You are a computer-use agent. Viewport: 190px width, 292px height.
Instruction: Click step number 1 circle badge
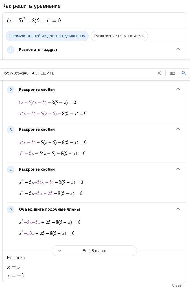point(10,50)
